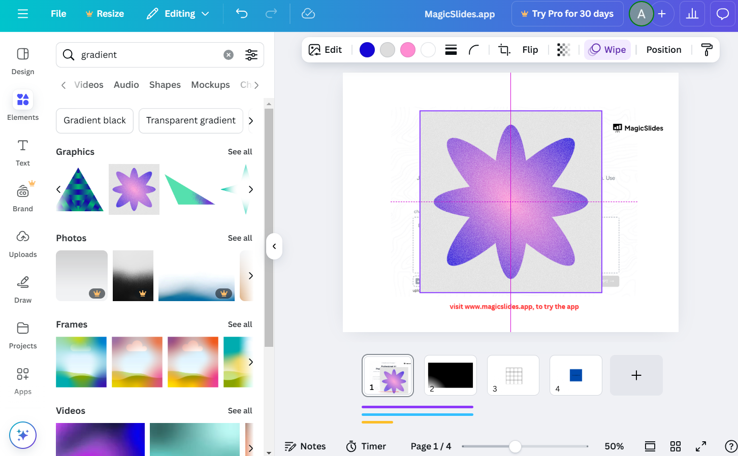738x456 pixels.
Task: Pick the blue color swatch
Action: [x=367, y=50]
